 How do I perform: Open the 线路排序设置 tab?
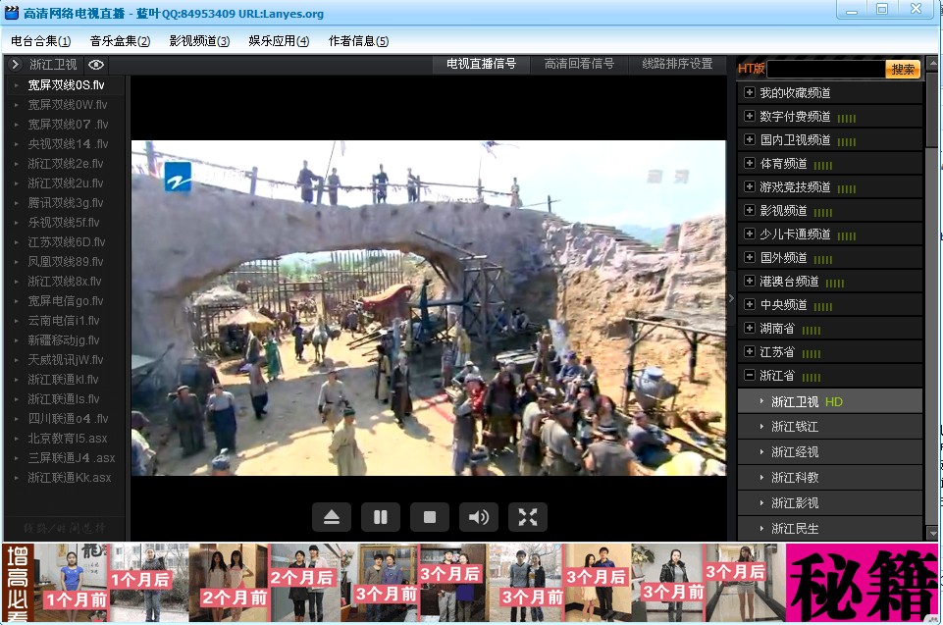point(677,64)
